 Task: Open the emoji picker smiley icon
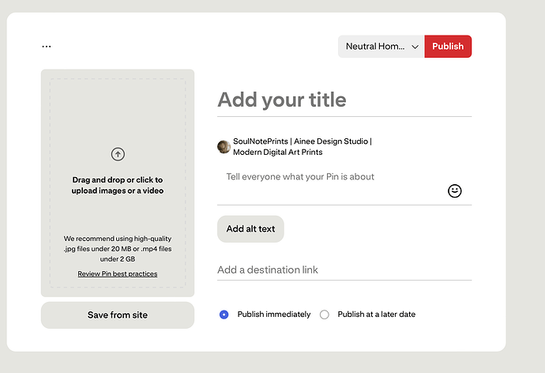455,190
